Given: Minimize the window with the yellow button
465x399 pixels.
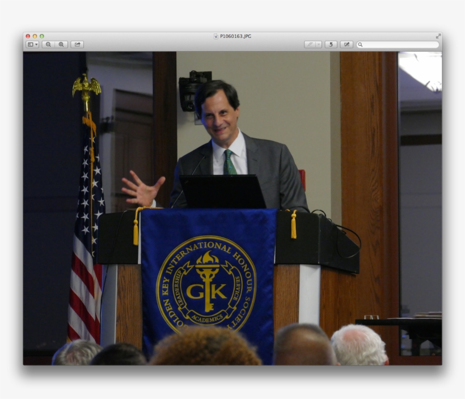Looking at the screenshot, I should click(35, 36).
